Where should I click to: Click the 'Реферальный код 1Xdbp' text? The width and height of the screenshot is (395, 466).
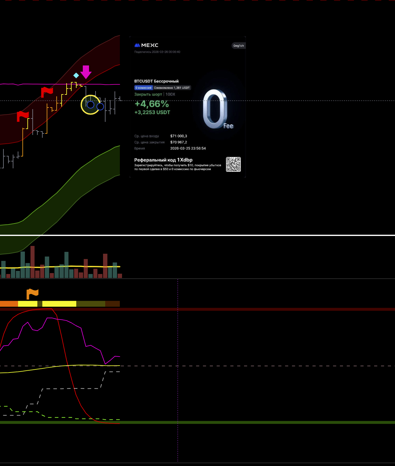tap(163, 160)
